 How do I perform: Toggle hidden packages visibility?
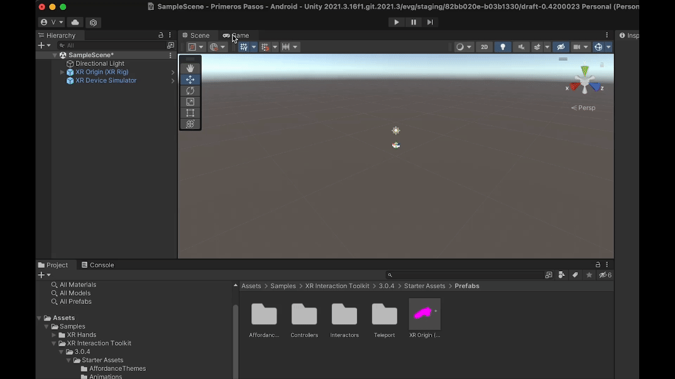click(605, 275)
